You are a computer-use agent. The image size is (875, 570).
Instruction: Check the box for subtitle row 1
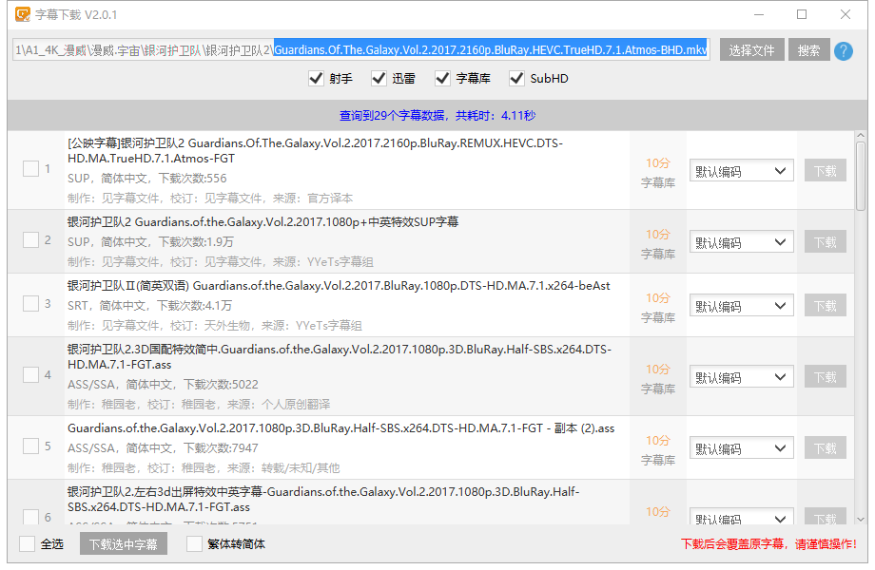30,168
